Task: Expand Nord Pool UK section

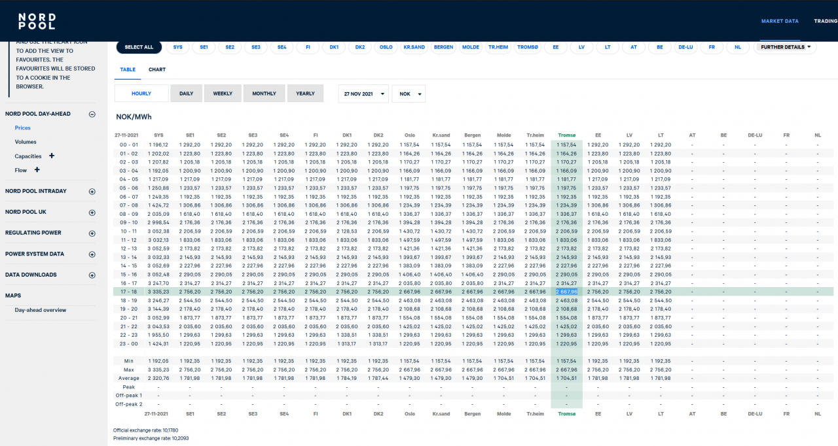Action: pyautogui.click(x=92, y=213)
